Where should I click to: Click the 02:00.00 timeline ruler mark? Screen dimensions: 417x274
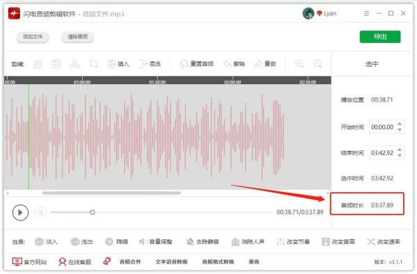(x=233, y=82)
